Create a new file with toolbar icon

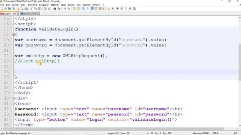tap(2, 9)
